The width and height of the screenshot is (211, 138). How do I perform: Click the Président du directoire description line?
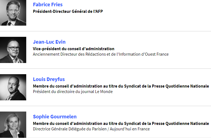pos(73,92)
